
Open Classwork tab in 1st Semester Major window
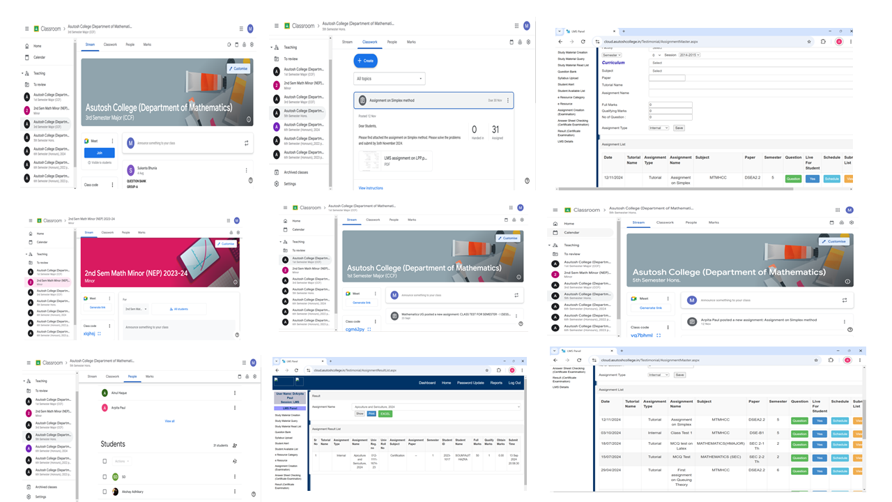coord(373,220)
